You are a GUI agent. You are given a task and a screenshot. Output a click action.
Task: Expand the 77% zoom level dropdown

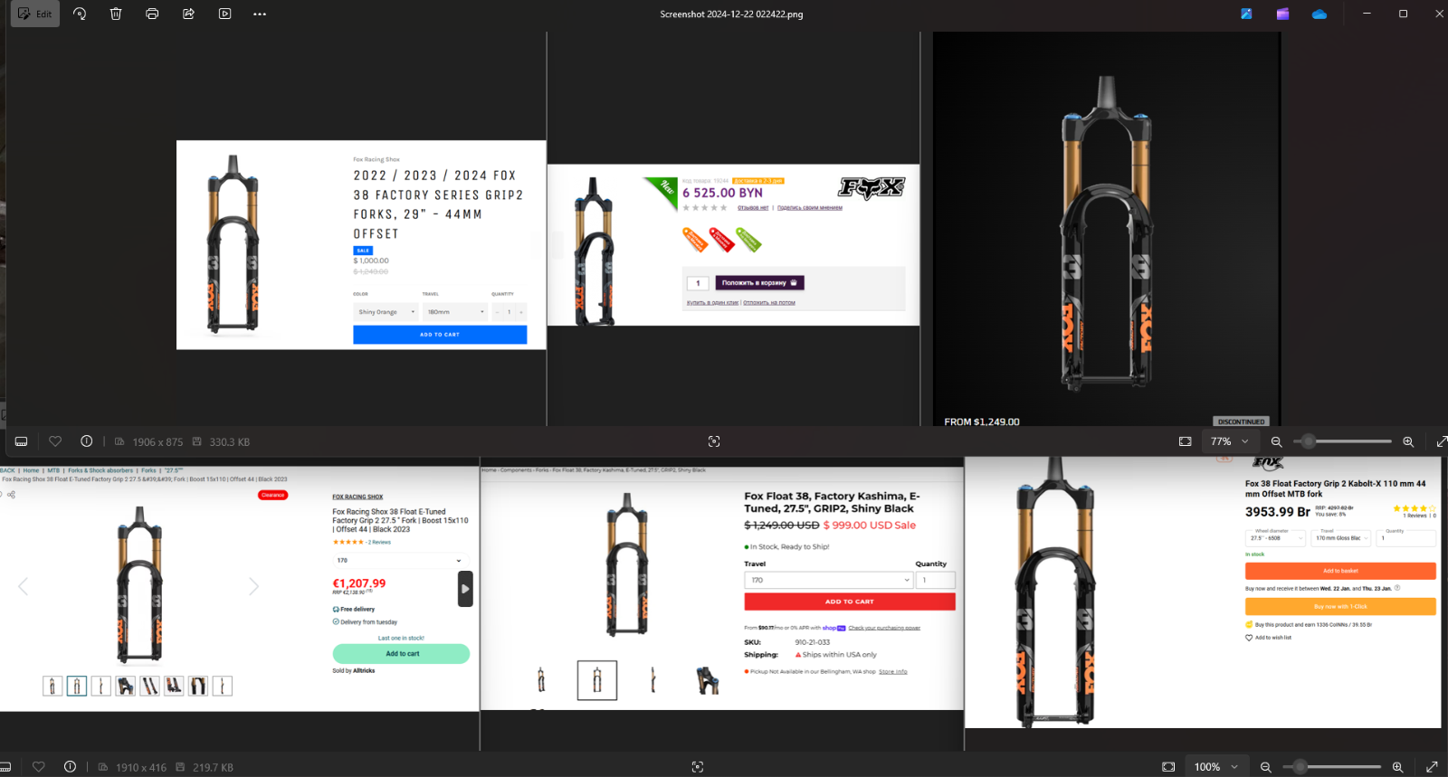[x=1229, y=441]
